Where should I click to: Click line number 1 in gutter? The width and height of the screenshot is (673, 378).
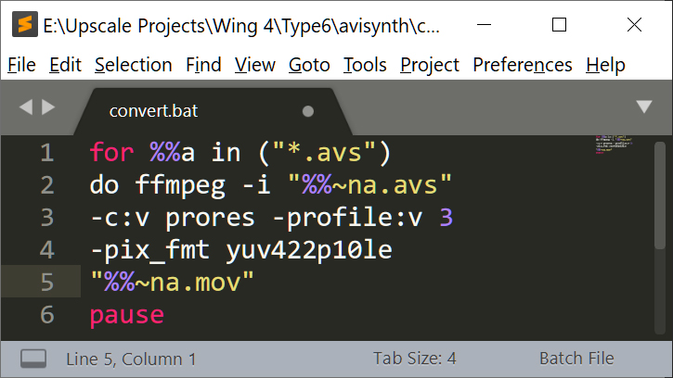click(x=47, y=153)
